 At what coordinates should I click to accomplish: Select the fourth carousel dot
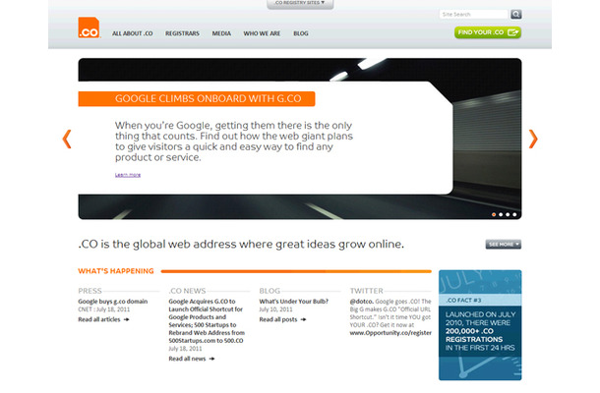click(514, 214)
